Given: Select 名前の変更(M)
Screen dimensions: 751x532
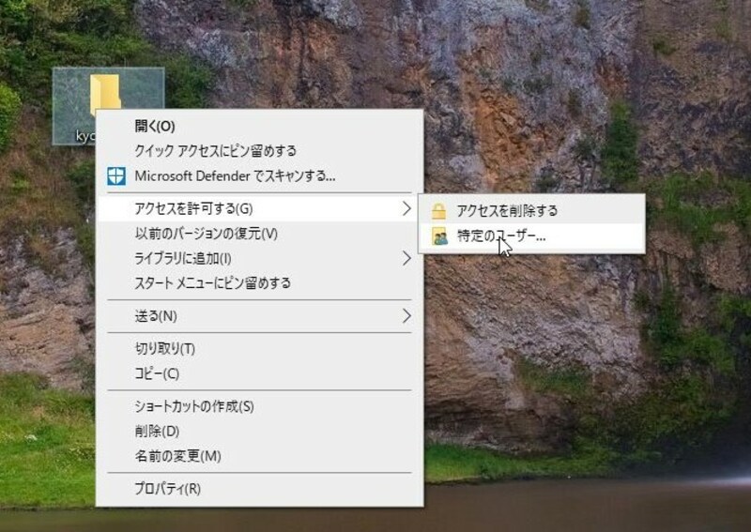Looking at the screenshot, I should coord(260,456).
